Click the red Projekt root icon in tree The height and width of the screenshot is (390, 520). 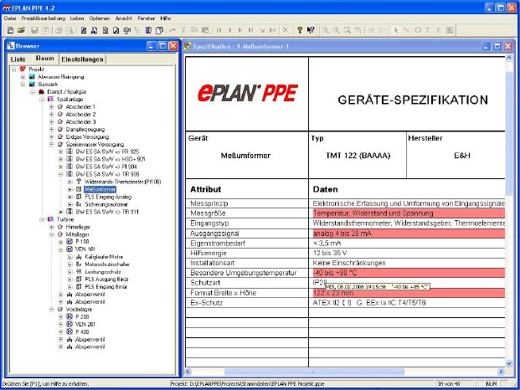point(23,69)
